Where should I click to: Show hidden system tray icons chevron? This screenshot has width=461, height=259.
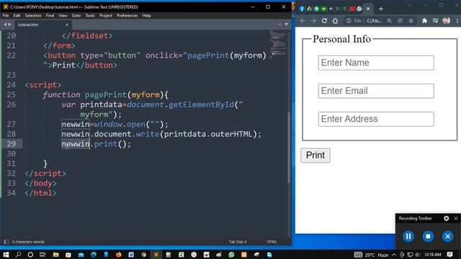tap(394, 255)
